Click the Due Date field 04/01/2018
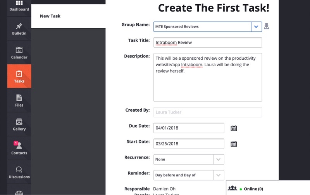The height and width of the screenshot is (195, 310). click(189, 128)
